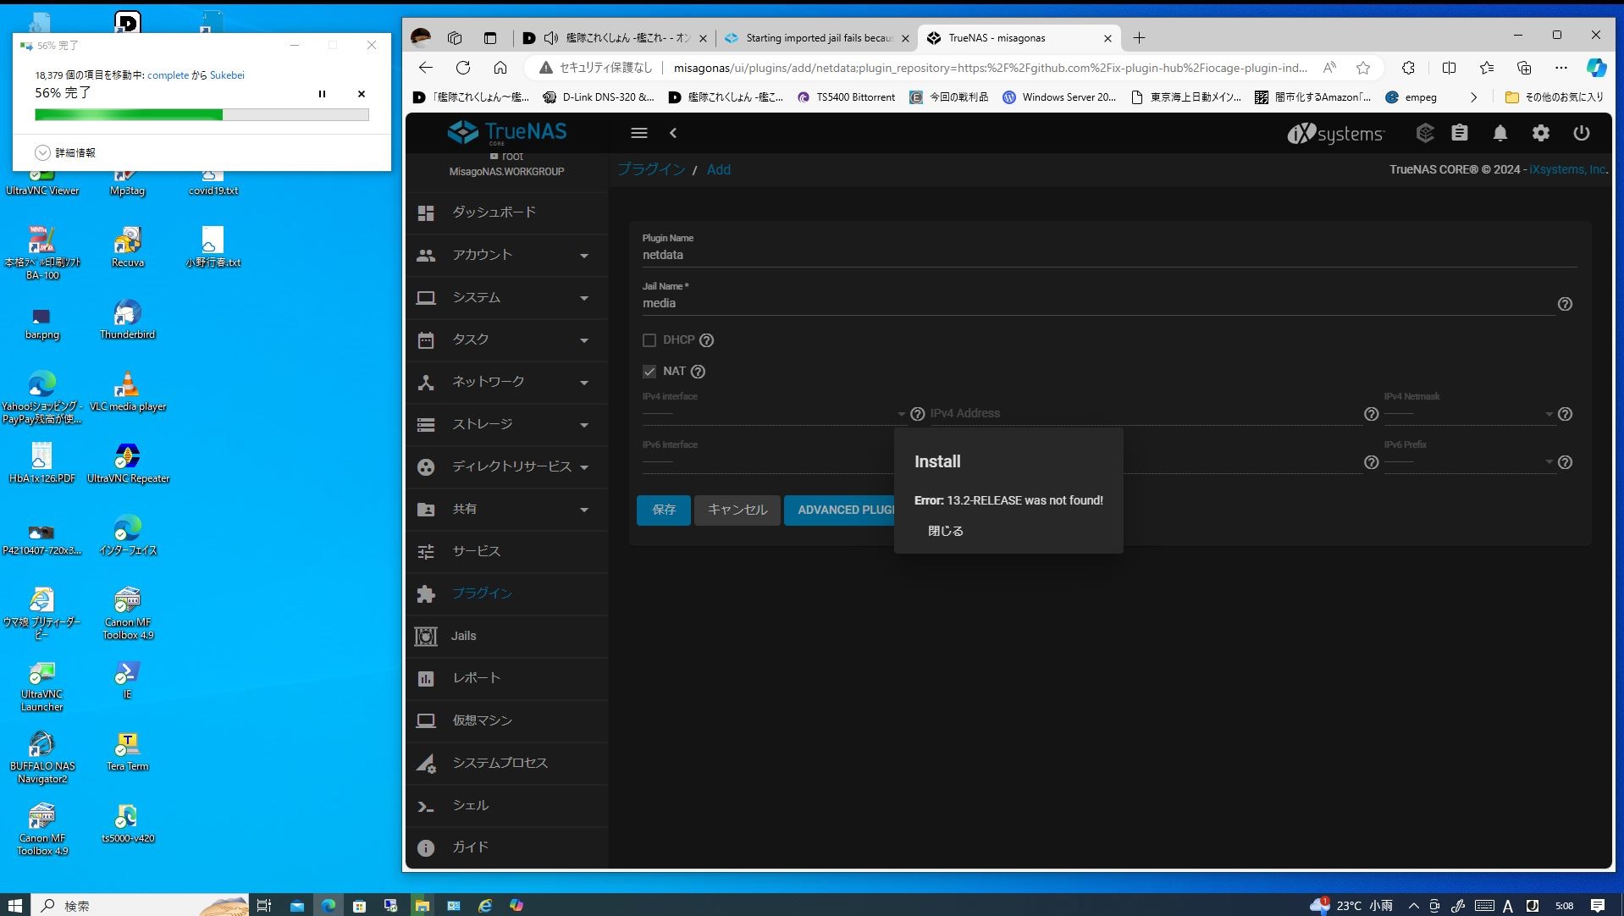The height and width of the screenshot is (916, 1624).
Task: Open help icon for IPv4 Netmask
Action: [x=1565, y=414]
